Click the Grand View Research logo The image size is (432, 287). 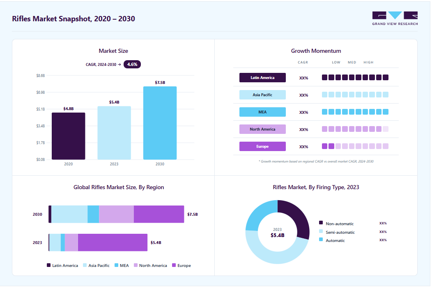(x=395, y=18)
